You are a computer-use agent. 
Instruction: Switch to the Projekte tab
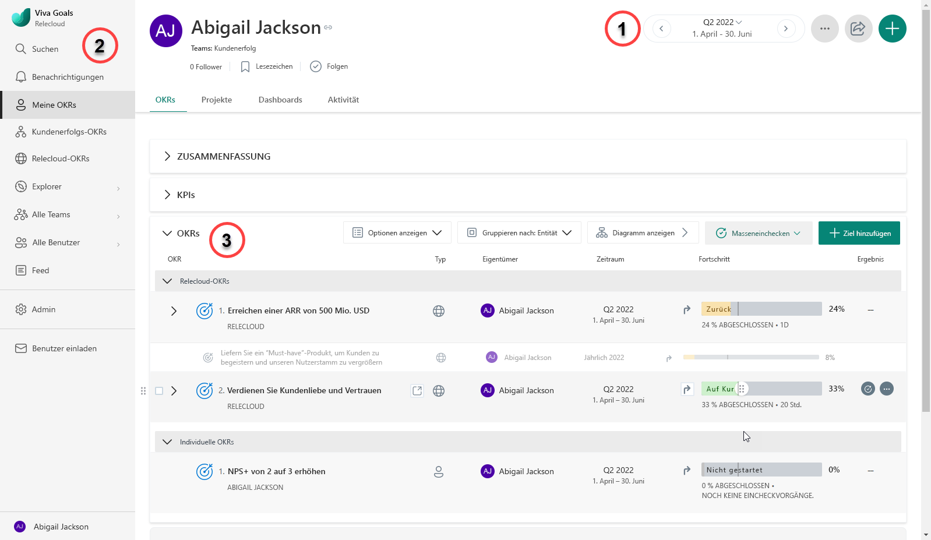[217, 100]
